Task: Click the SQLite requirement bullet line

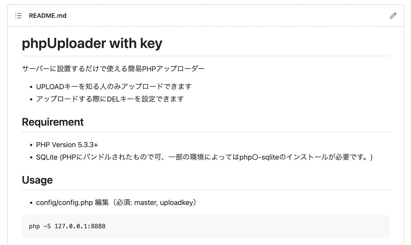Action: point(204,157)
